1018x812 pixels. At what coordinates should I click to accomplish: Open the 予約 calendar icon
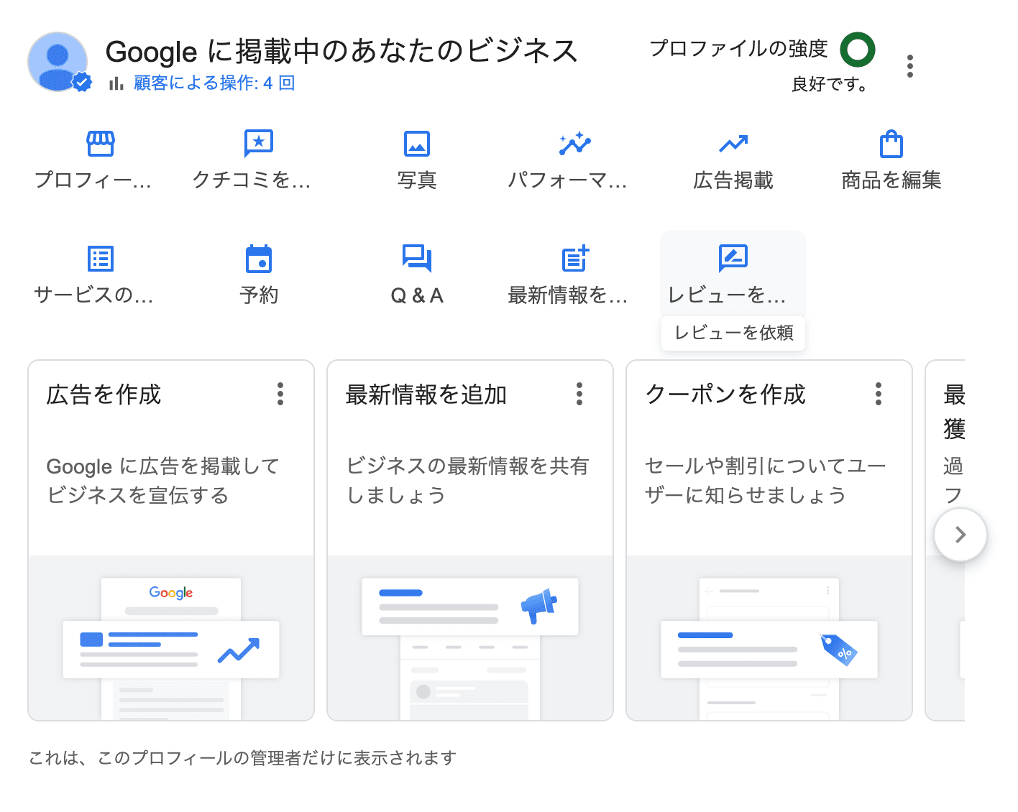[259, 259]
